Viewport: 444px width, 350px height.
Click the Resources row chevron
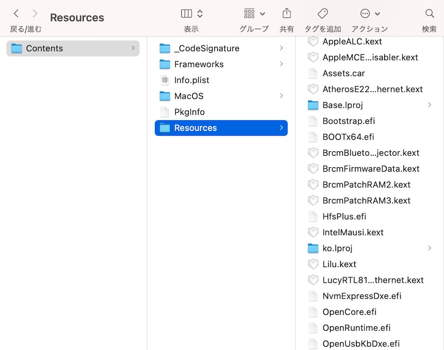[281, 128]
